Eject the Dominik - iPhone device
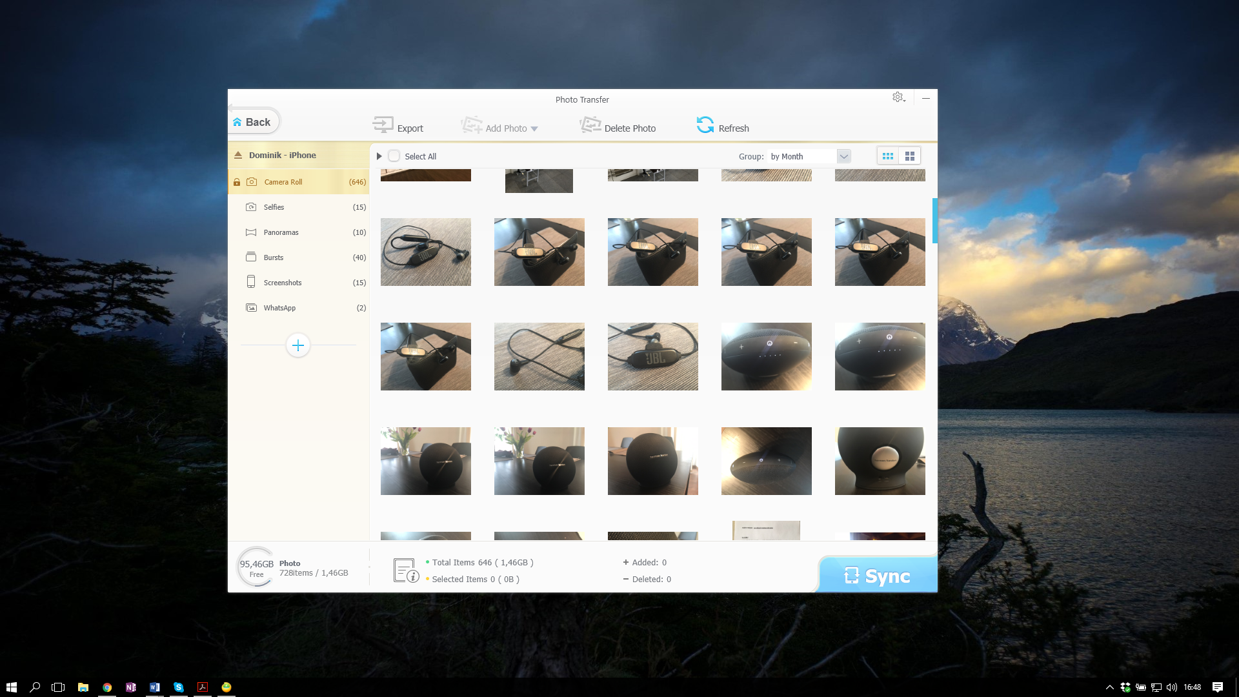This screenshot has height=697, width=1239. point(238,156)
